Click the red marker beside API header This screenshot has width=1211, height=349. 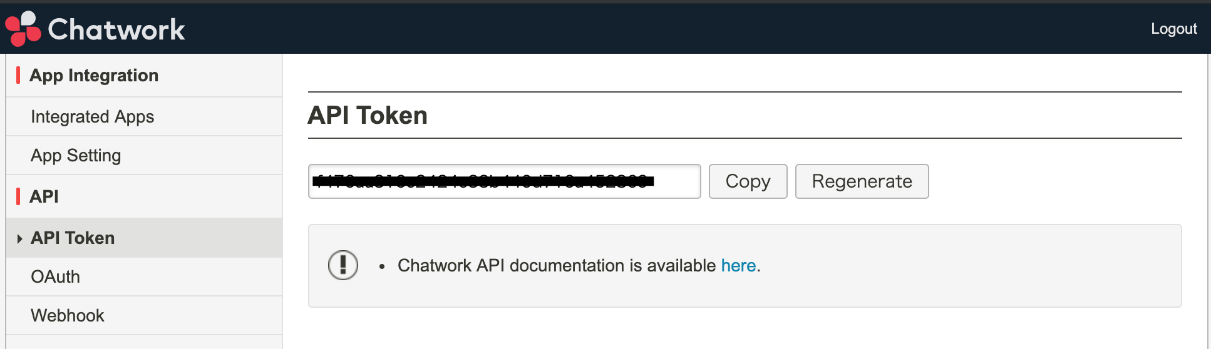(18, 196)
